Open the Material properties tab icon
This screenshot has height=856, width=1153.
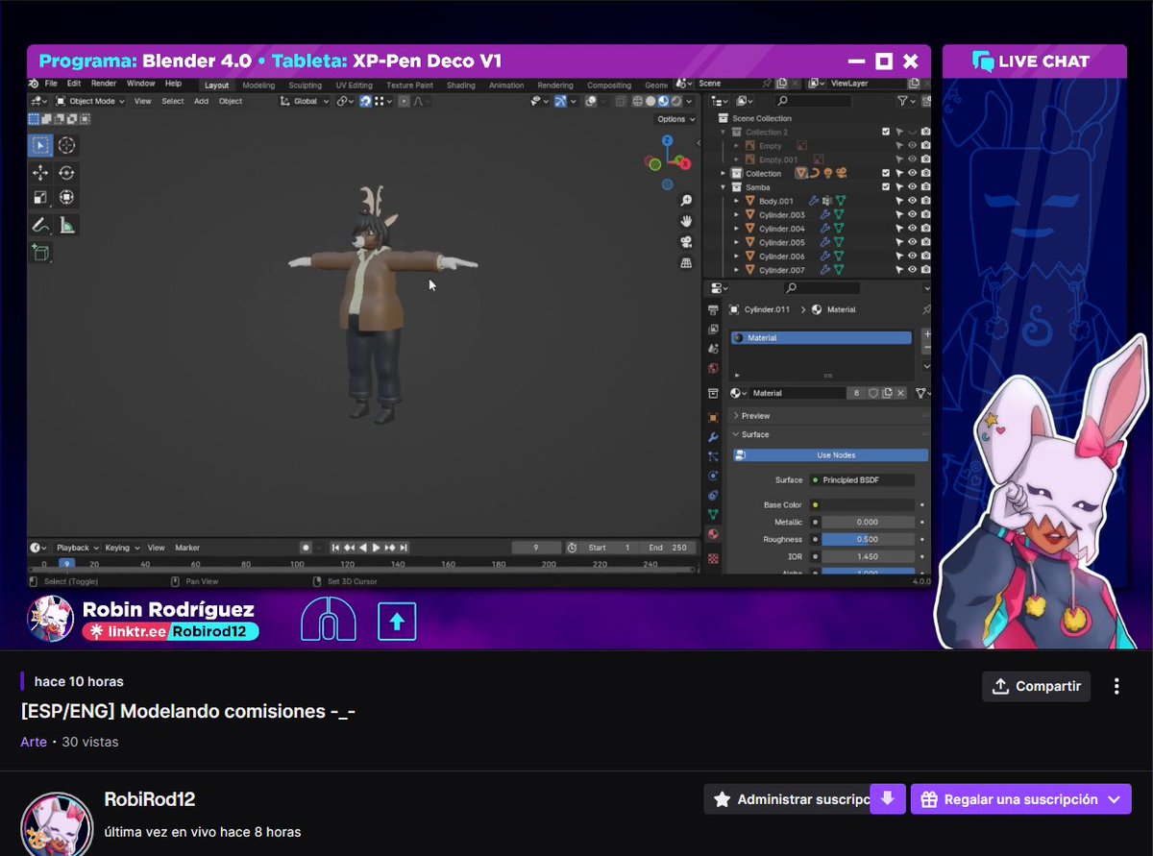pyautogui.click(x=713, y=534)
